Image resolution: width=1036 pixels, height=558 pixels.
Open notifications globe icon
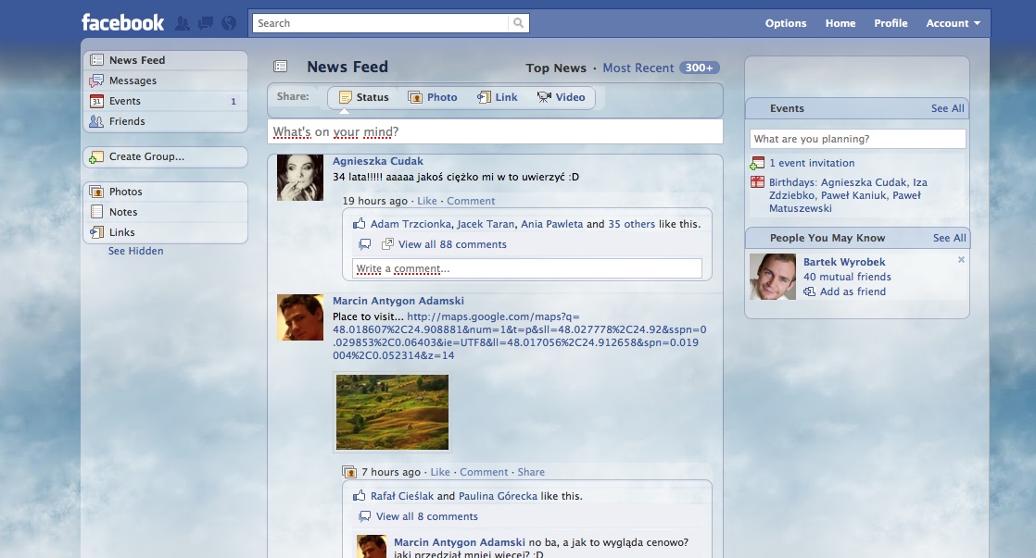coord(229,24)
